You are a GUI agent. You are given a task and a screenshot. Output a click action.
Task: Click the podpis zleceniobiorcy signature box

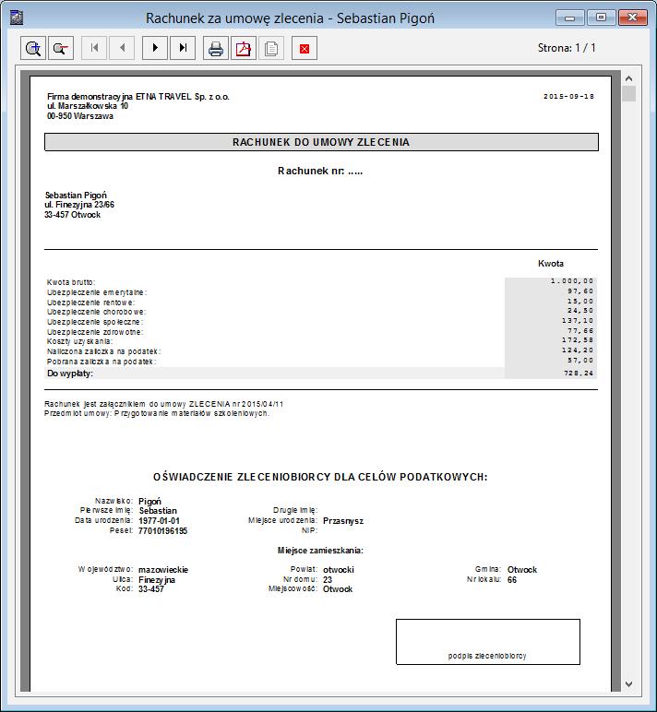click(488, 642)
